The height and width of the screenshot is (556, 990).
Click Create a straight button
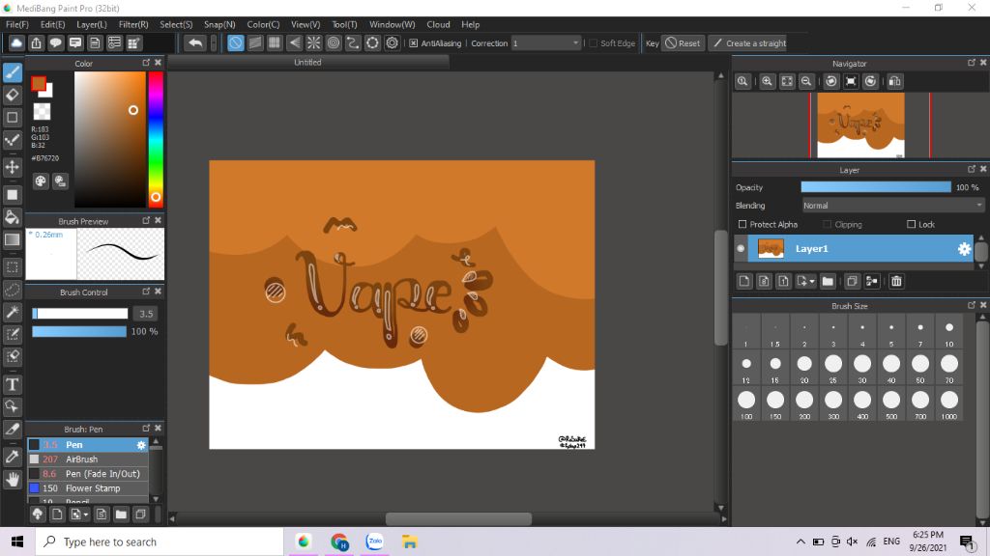tap(749, 43)
